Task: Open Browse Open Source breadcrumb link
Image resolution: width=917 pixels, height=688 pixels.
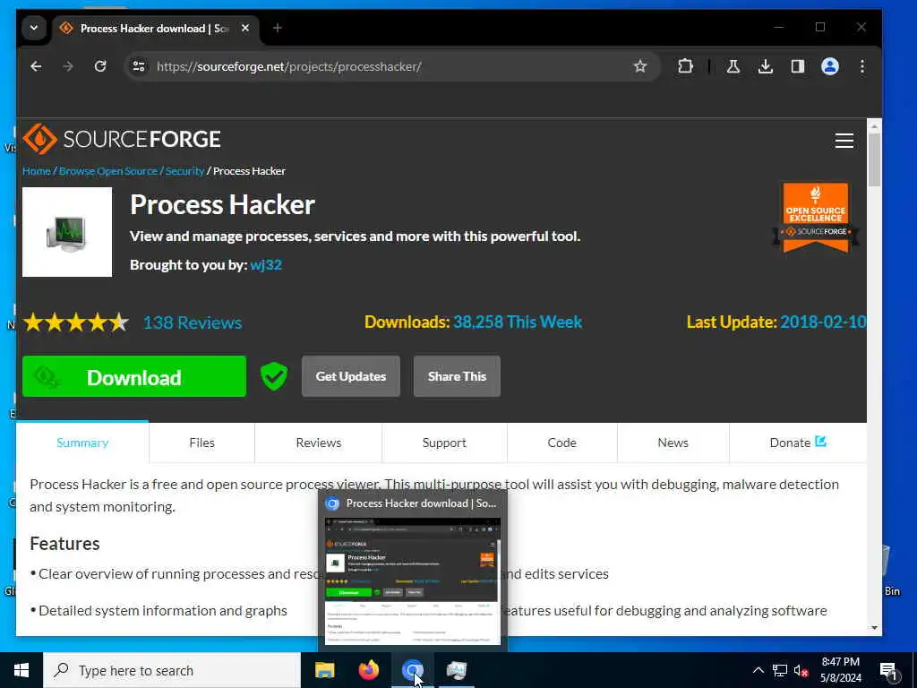Action: click(108, 171)
